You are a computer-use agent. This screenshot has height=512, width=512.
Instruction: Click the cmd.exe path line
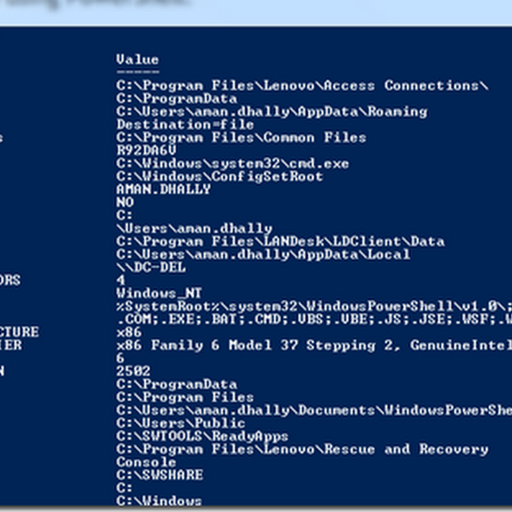point(233,164)
